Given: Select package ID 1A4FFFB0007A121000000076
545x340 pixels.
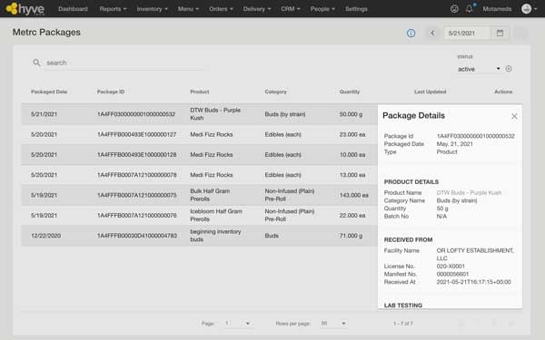Looking at the screenshot, I should pos(136,216).
